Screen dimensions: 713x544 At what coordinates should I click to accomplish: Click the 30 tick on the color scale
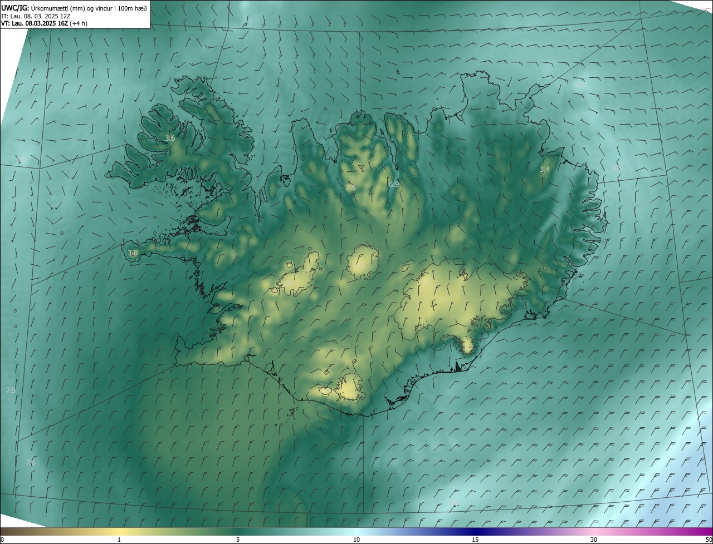point(594,540)
